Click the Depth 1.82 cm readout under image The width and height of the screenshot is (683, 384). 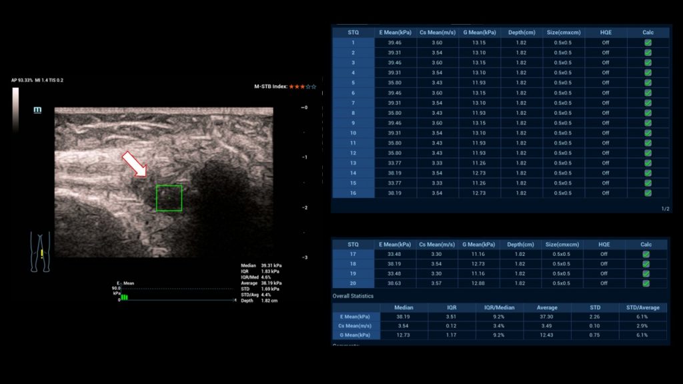(259, 301)
